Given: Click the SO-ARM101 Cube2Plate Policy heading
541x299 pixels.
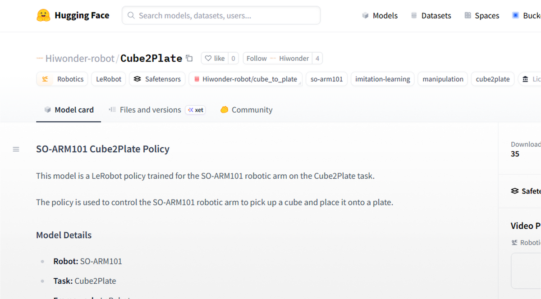Looking at the screenshot, I should [x=103, y=149].
